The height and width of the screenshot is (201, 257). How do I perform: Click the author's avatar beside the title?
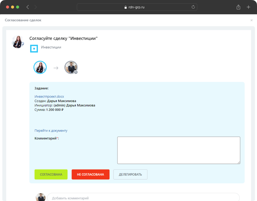pos(18,42)
